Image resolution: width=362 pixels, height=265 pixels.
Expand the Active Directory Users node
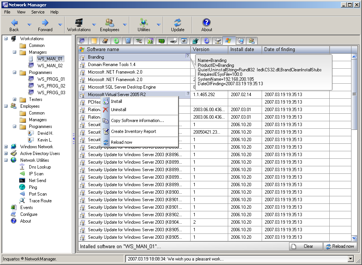click(x=6, y=153)
